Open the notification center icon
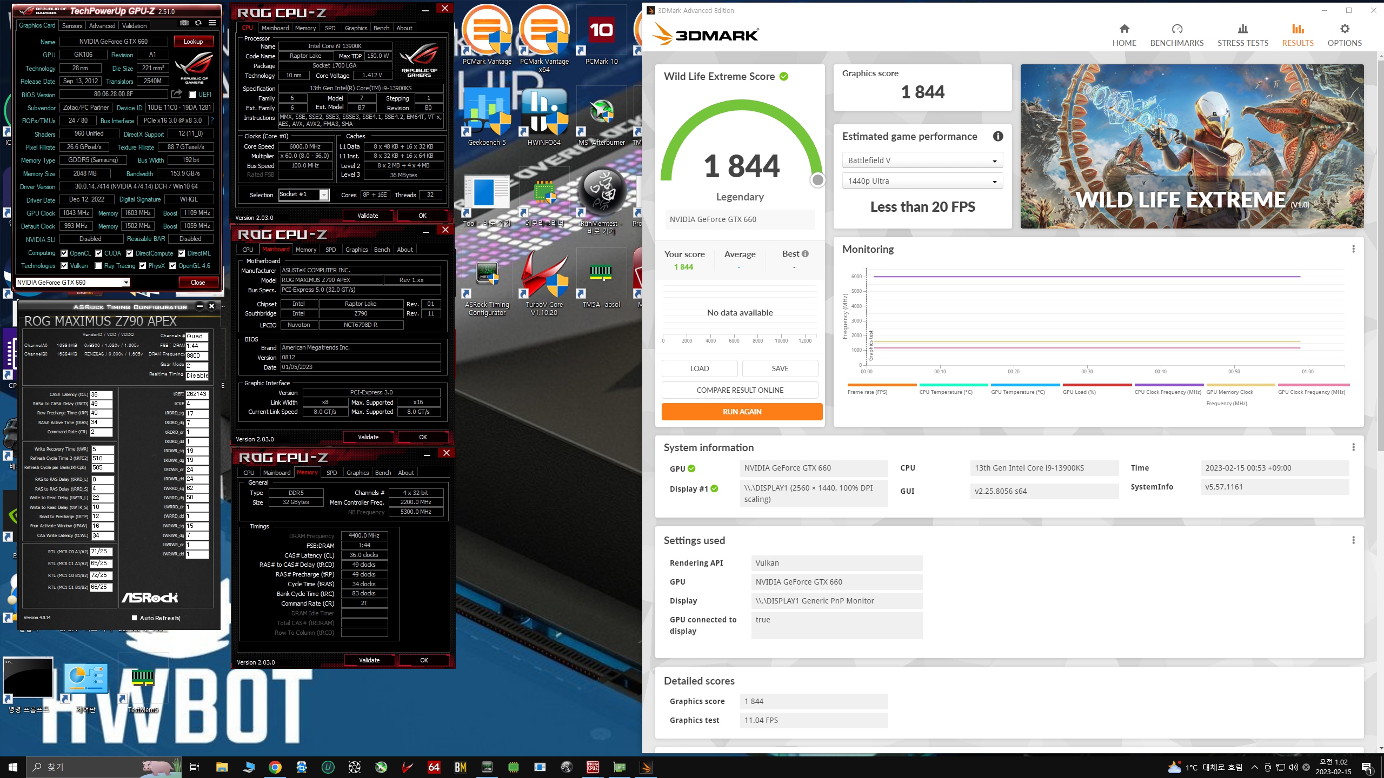 [1367, 767]
